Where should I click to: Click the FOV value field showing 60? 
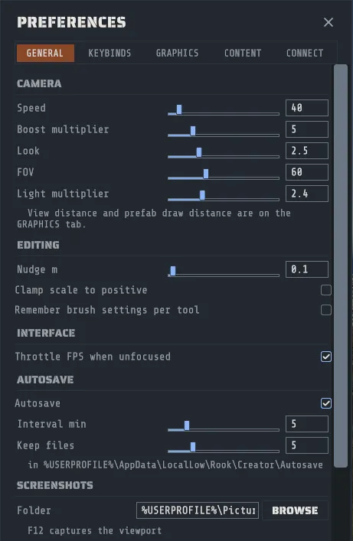click(x=307, y=172)
